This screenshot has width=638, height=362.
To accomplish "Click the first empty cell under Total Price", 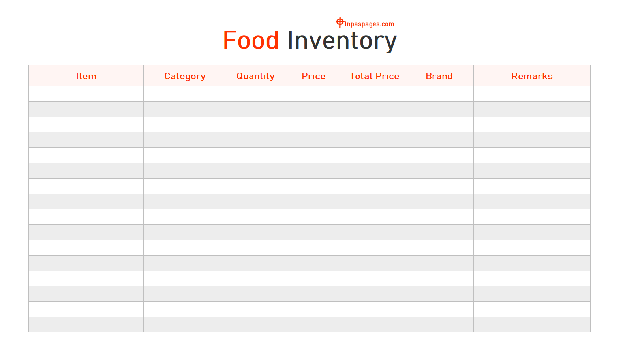I will coord(374,94).
